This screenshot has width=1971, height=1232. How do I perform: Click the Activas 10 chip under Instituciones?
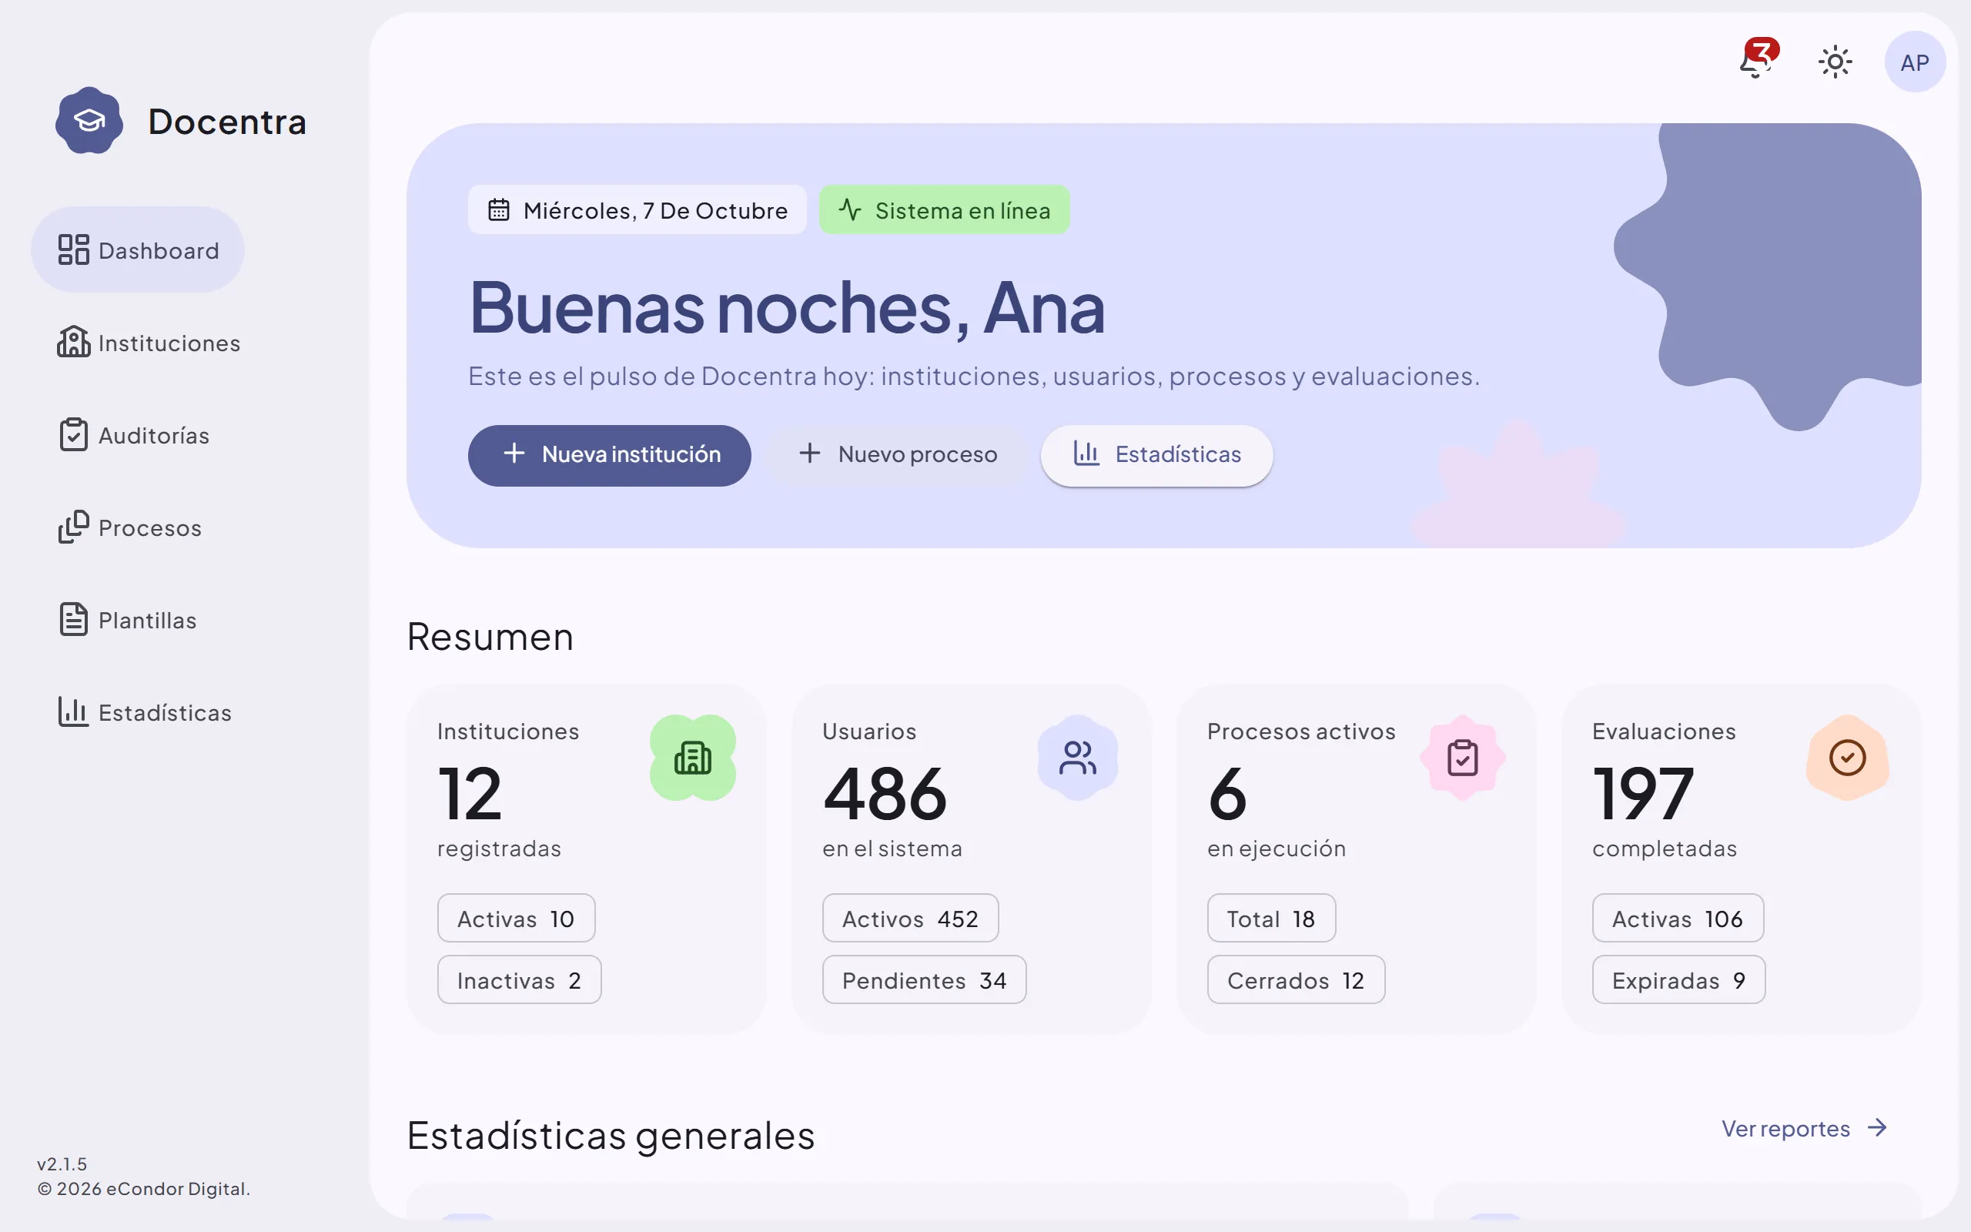click(516, 919)
